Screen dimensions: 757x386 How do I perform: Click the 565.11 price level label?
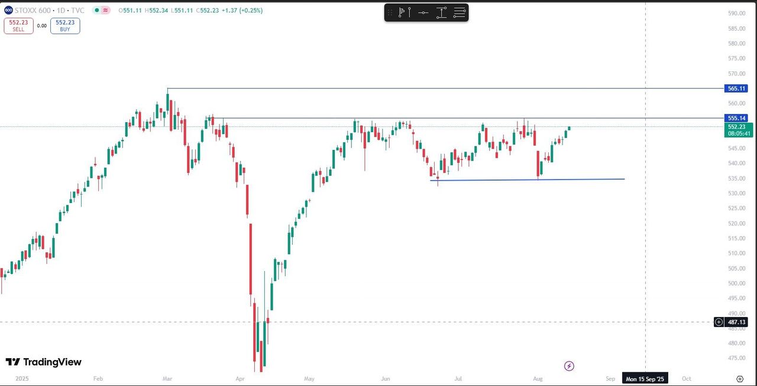[x=736, y=89]
